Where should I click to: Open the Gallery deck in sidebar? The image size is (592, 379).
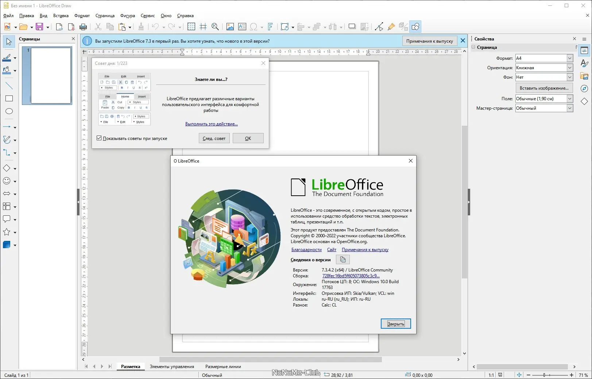pos(584,76)
